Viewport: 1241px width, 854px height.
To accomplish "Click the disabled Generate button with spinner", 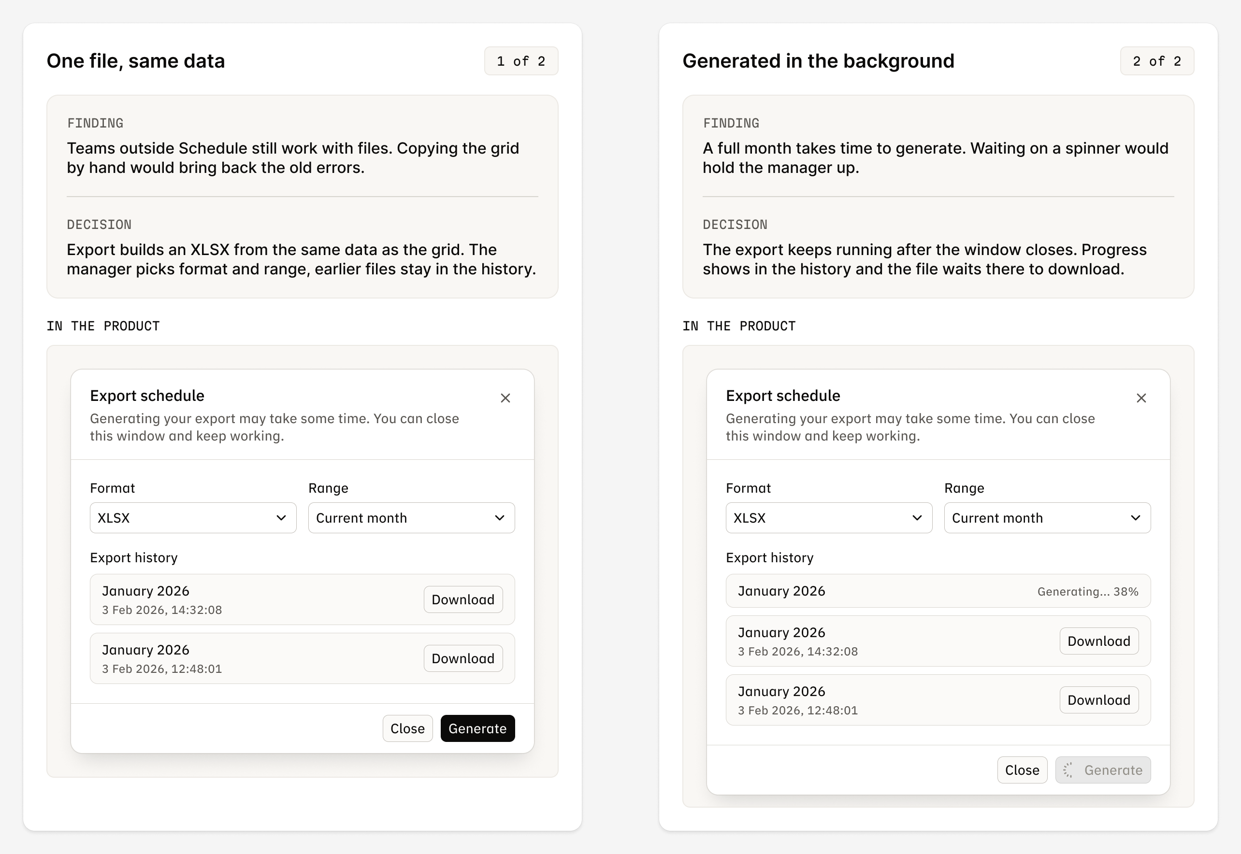I will tap(1103, 770).
